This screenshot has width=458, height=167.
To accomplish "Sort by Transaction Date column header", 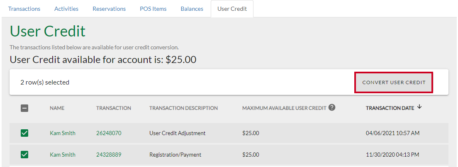I will 390,108.
